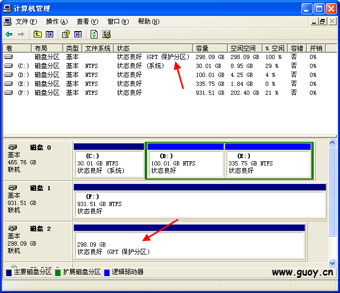Select the D: volume drive icon in list
The width and height of the screenshot is (340, 293).
8,75
